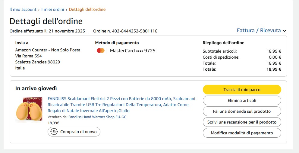This screenshot has width=299, height=153.
Task: Open the Fattura / Ricevuta dropdown
Action: pyautogui.click(x=259, y=30)
